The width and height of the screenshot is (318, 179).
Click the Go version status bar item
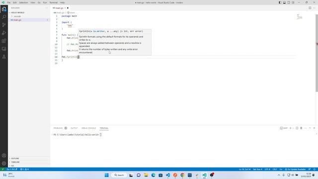pyautogui.click(x=12, y=169)
